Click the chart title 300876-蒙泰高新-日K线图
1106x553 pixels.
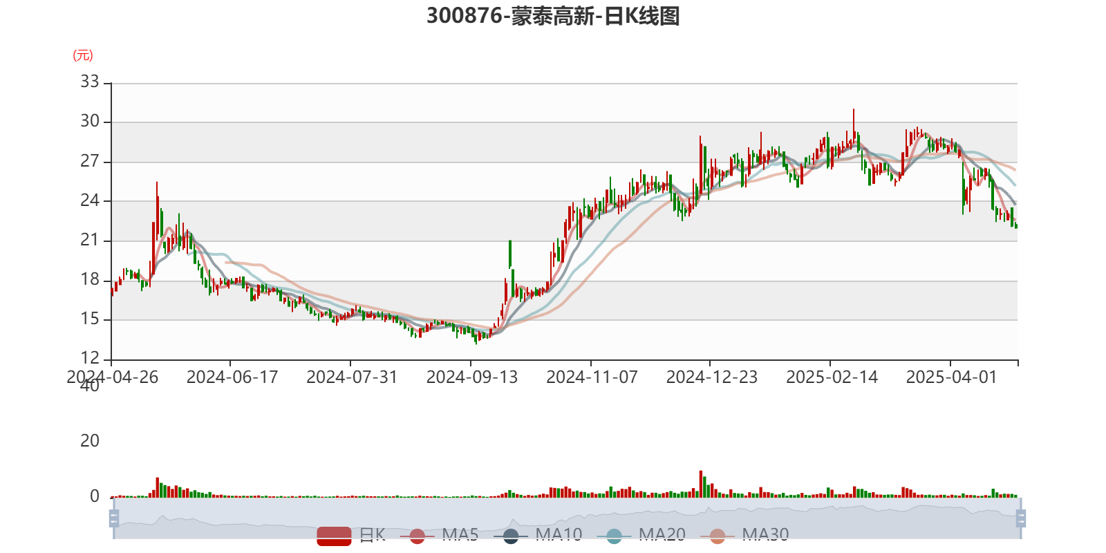[553, 16]
